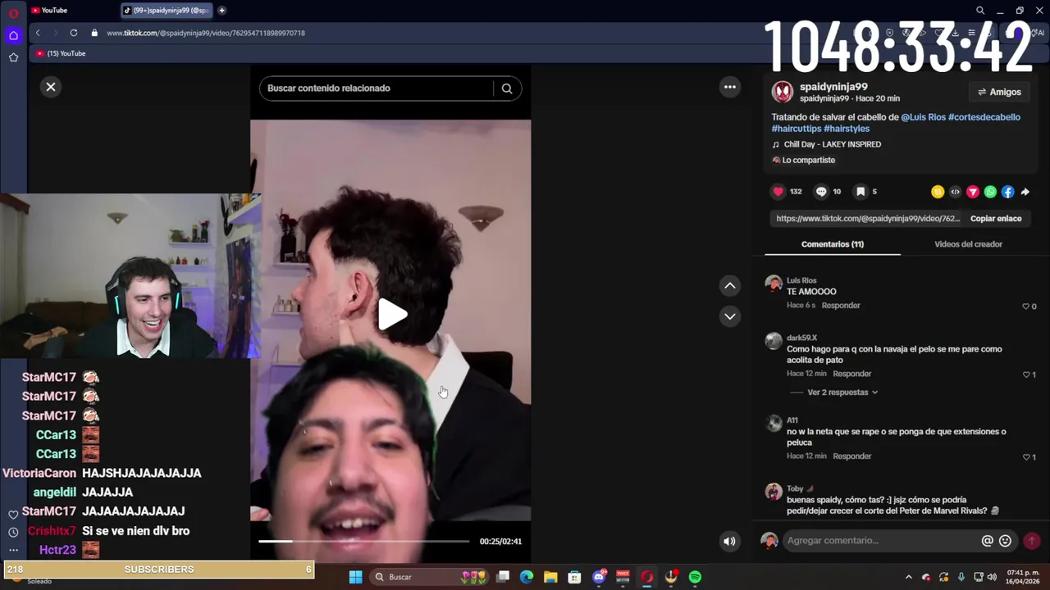The height and width of the screenshot is (590, 1050).
Task: Go to next video with down chevron
Action: [x=730, y=316]
